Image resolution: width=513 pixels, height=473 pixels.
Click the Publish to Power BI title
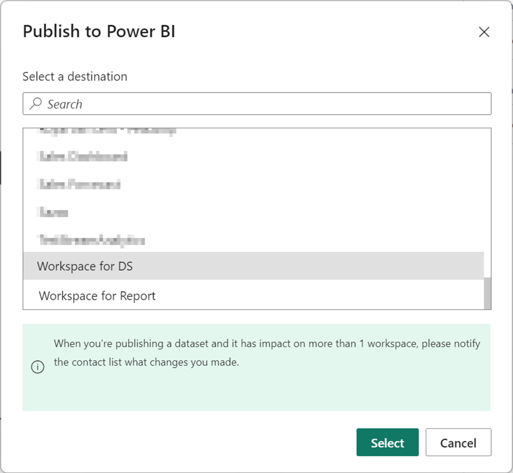click(99, 32)
